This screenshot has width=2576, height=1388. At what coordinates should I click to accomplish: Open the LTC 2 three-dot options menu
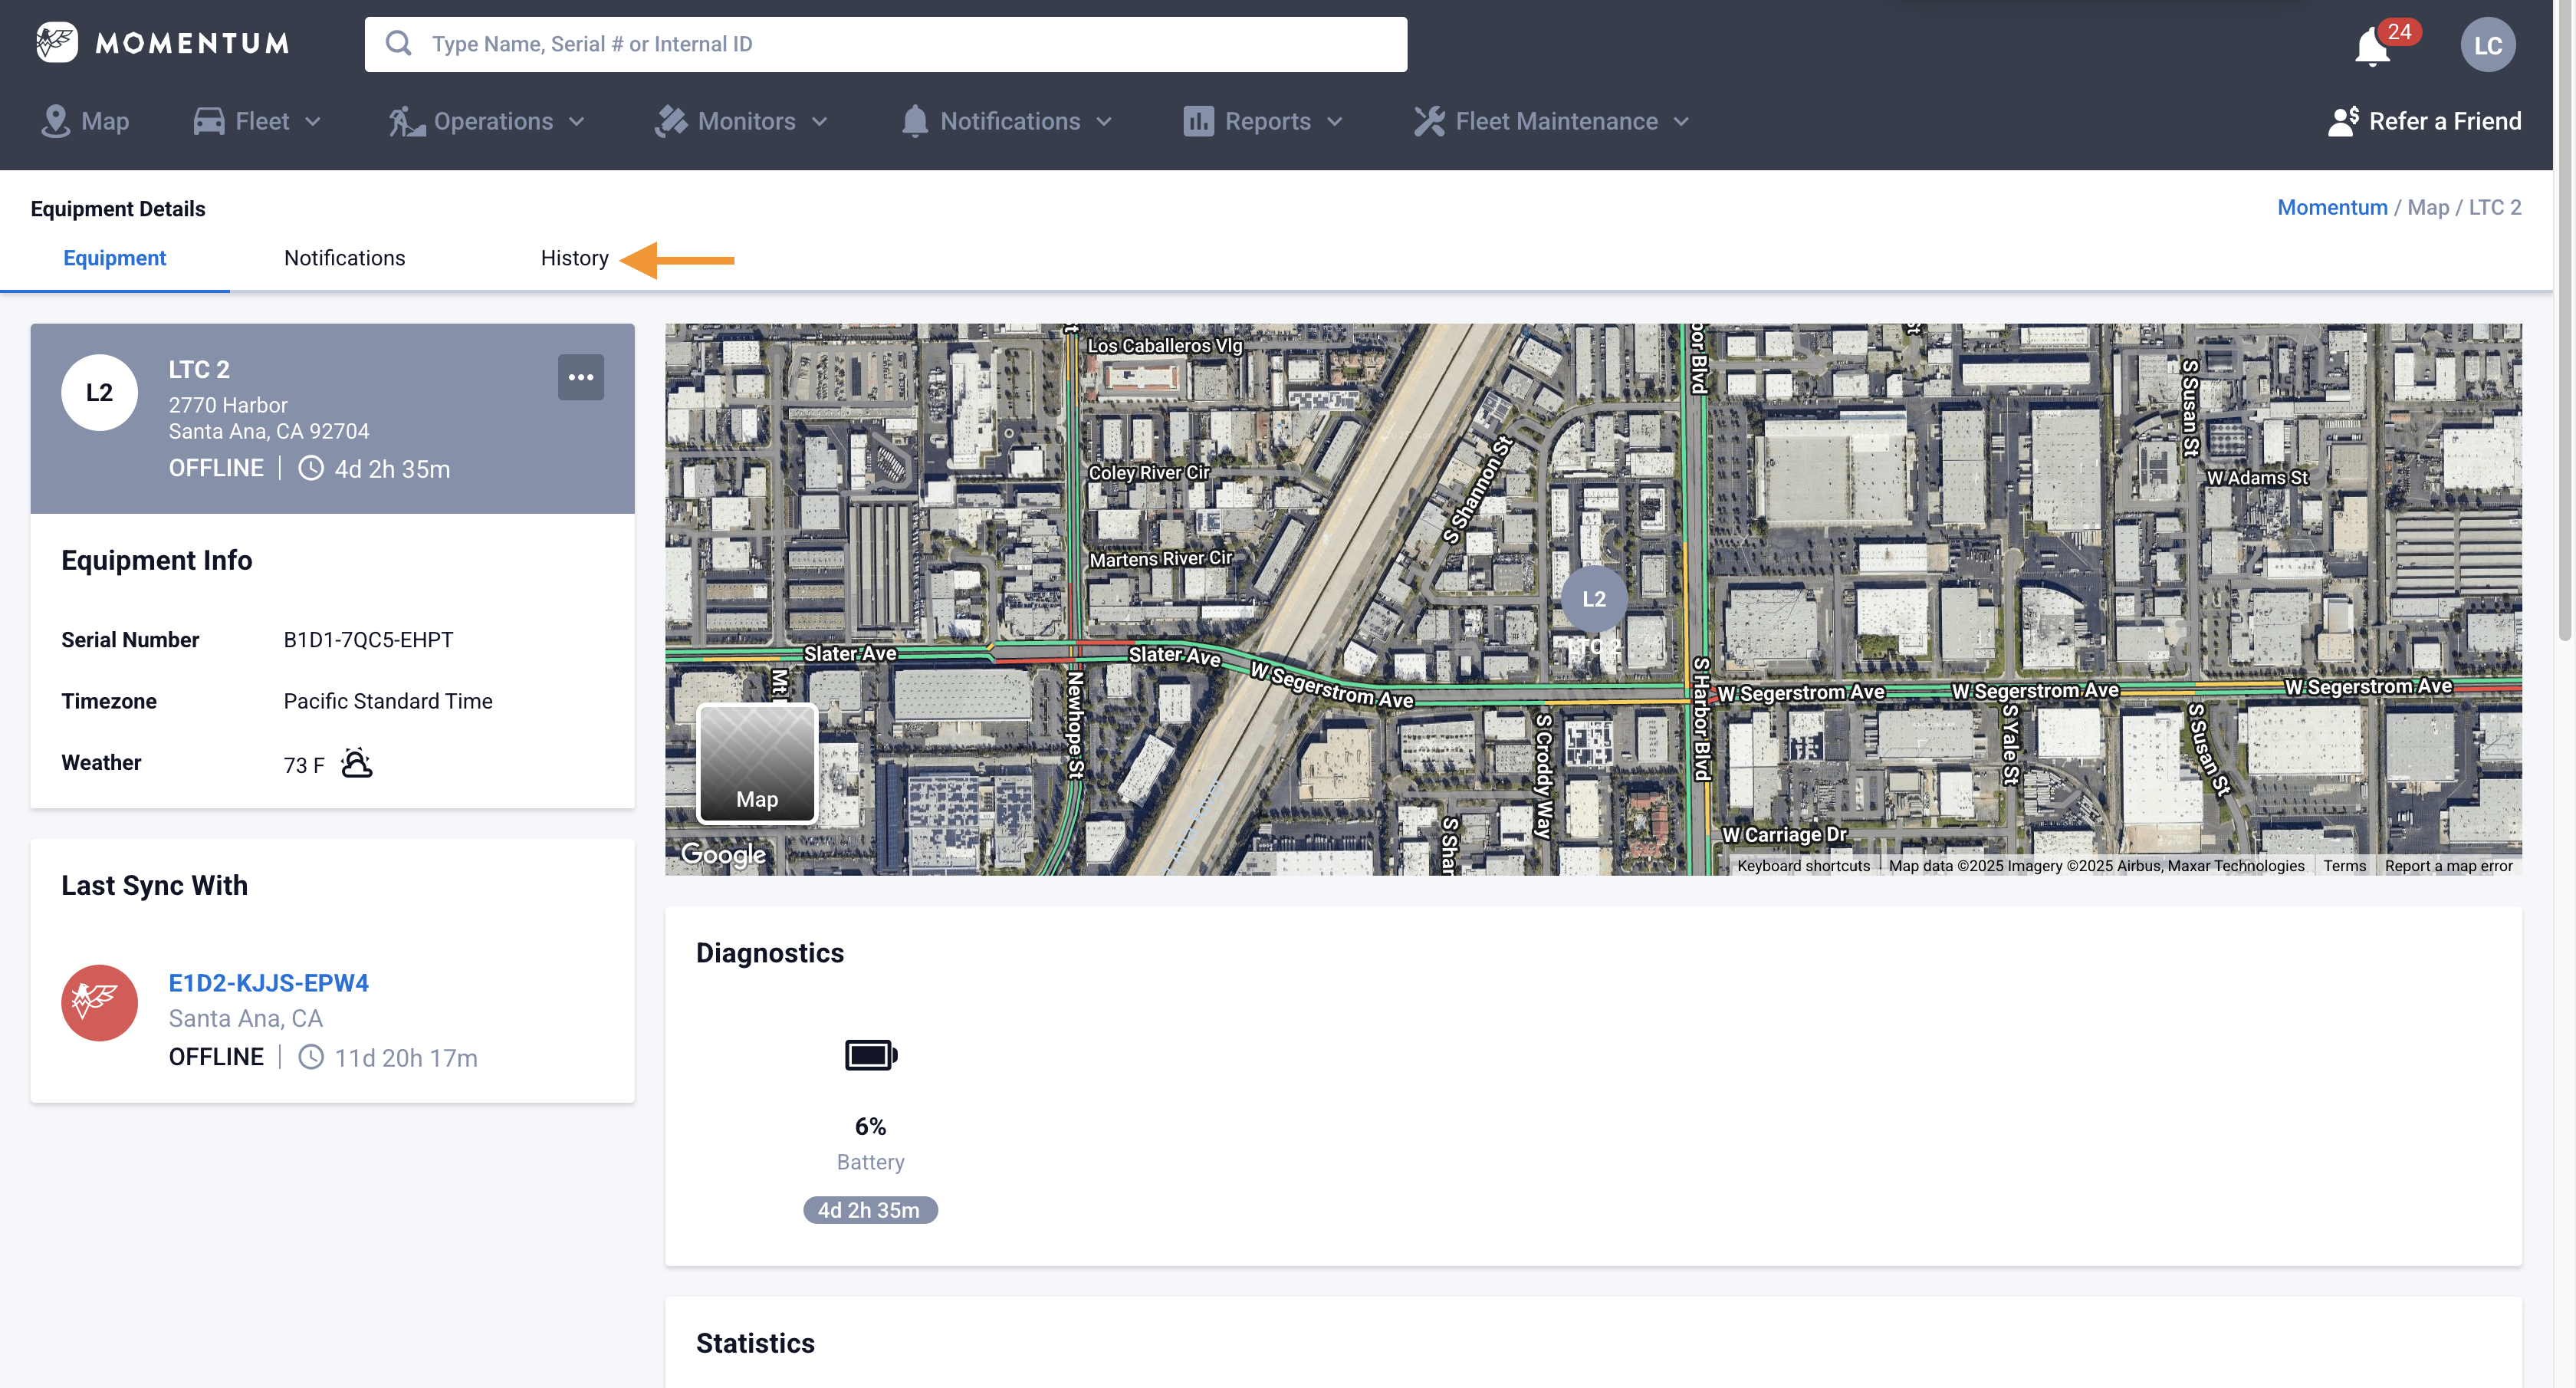(580, 377)
